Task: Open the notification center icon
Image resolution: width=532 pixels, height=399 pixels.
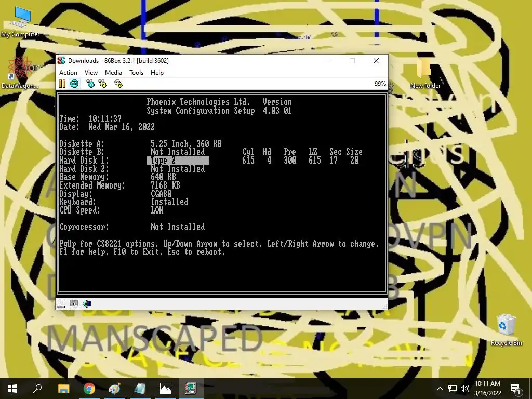Action: coord(515,389)
